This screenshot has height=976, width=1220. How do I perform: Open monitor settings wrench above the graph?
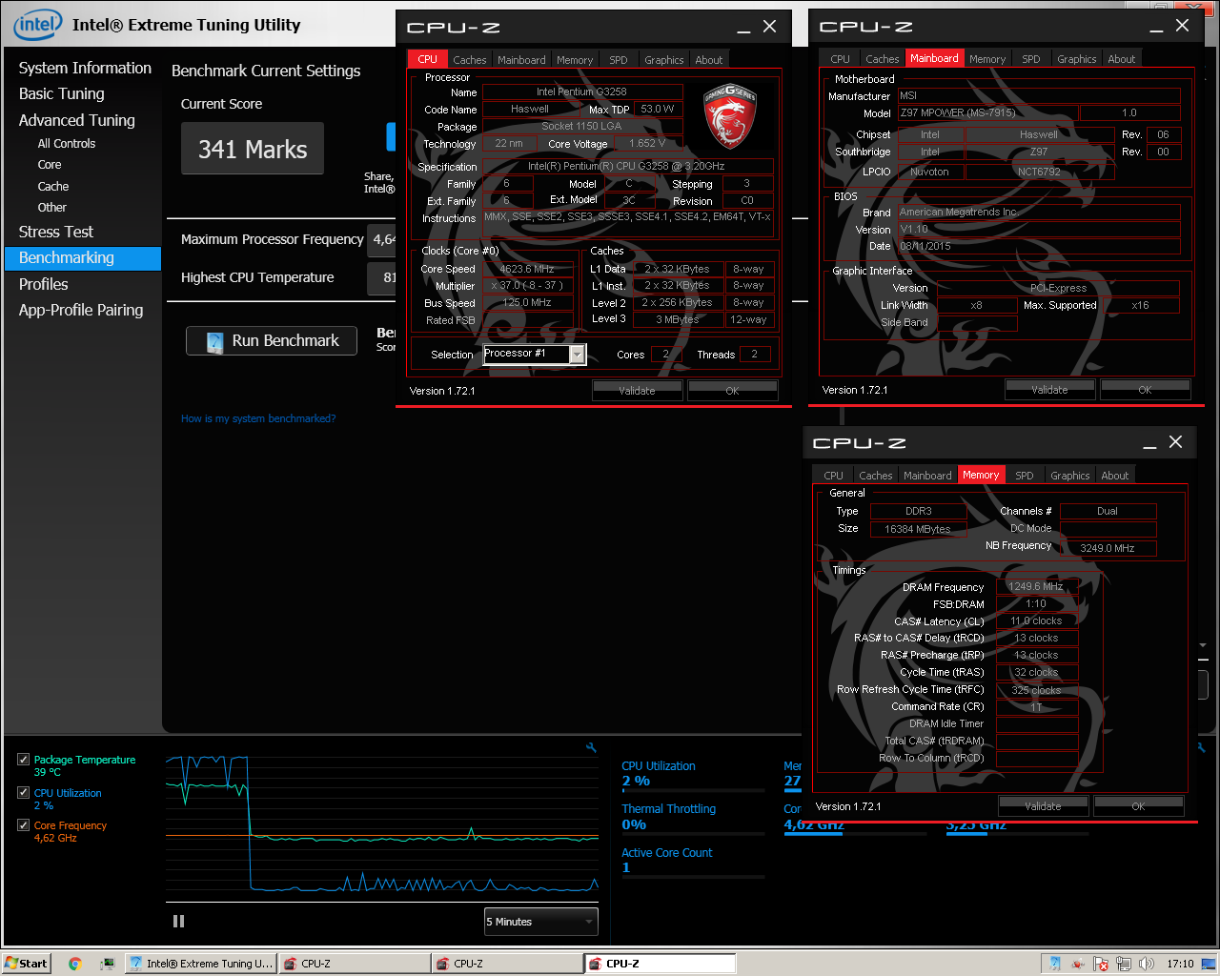591,748
